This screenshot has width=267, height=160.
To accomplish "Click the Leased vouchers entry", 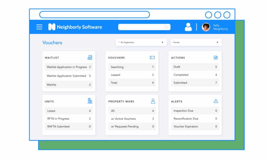I will 132,75.
